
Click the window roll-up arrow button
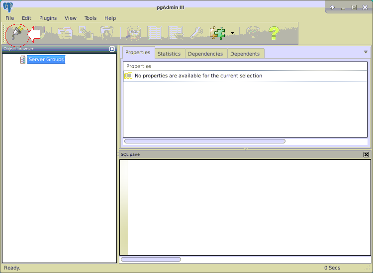pyautogui.click(x=332, y=7)
